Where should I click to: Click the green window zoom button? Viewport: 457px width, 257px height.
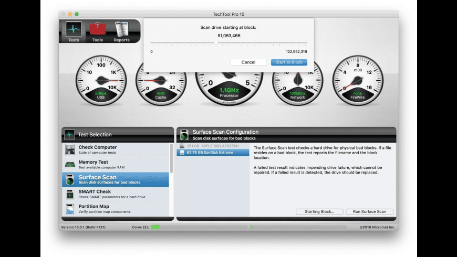pyautogui.click(x=77, y=14)
